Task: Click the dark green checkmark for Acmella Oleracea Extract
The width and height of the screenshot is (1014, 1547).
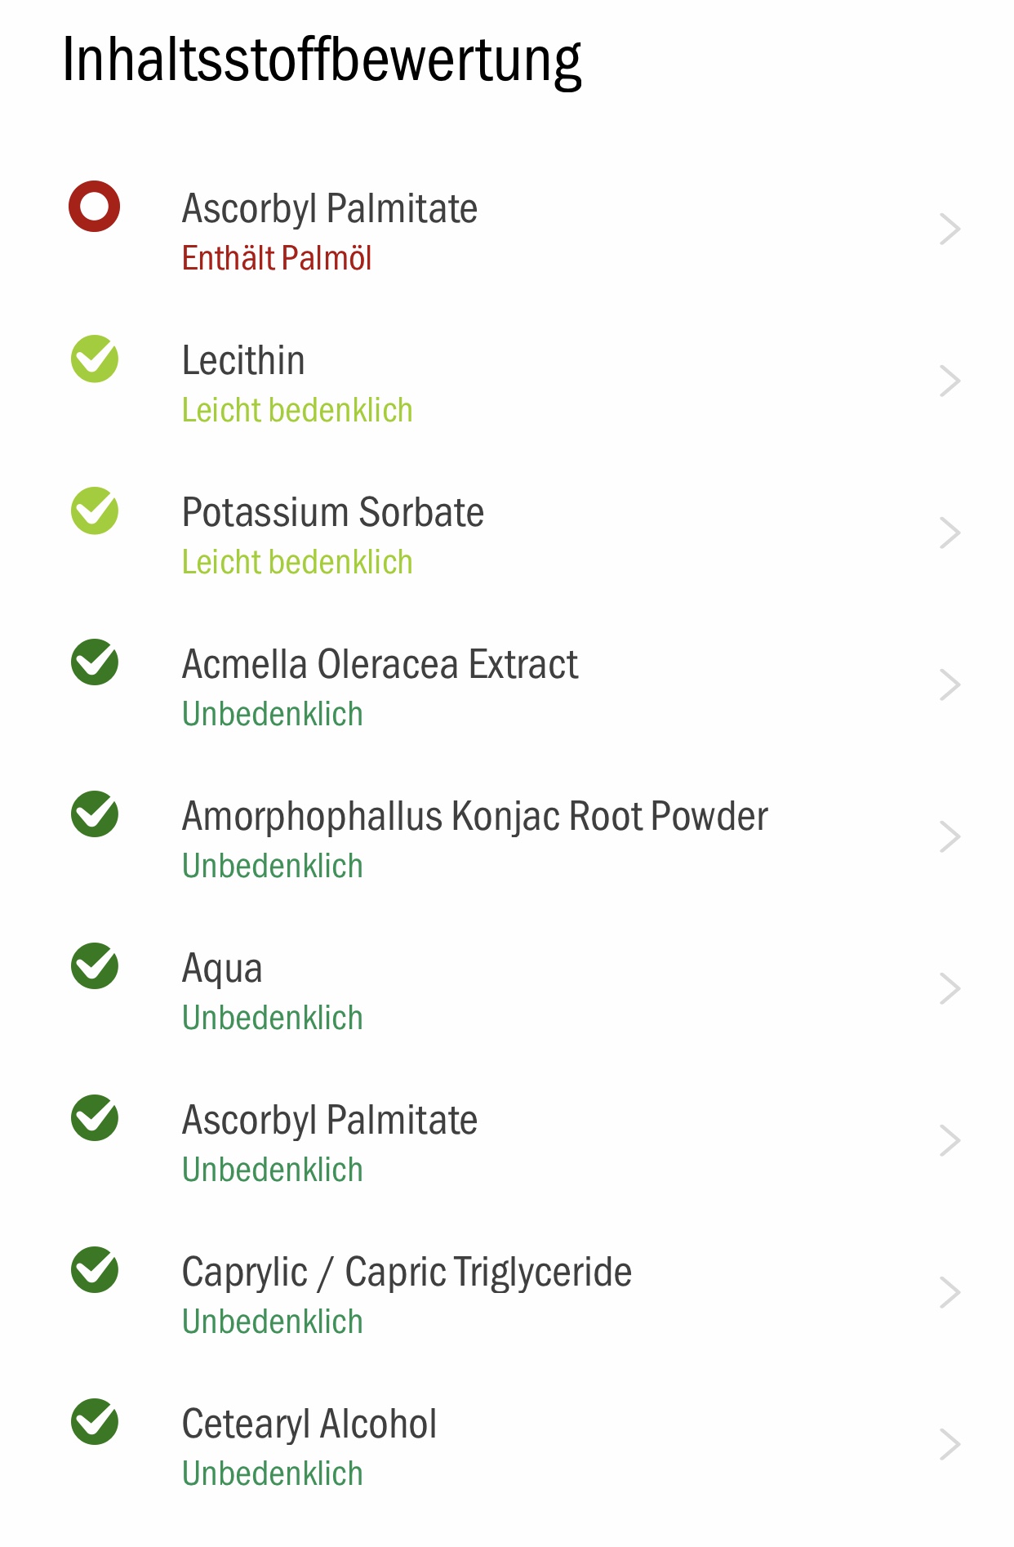Action: (95, 662)
